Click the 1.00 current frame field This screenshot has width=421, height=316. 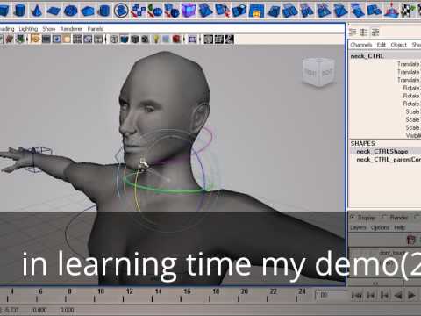tap(330, 295)
